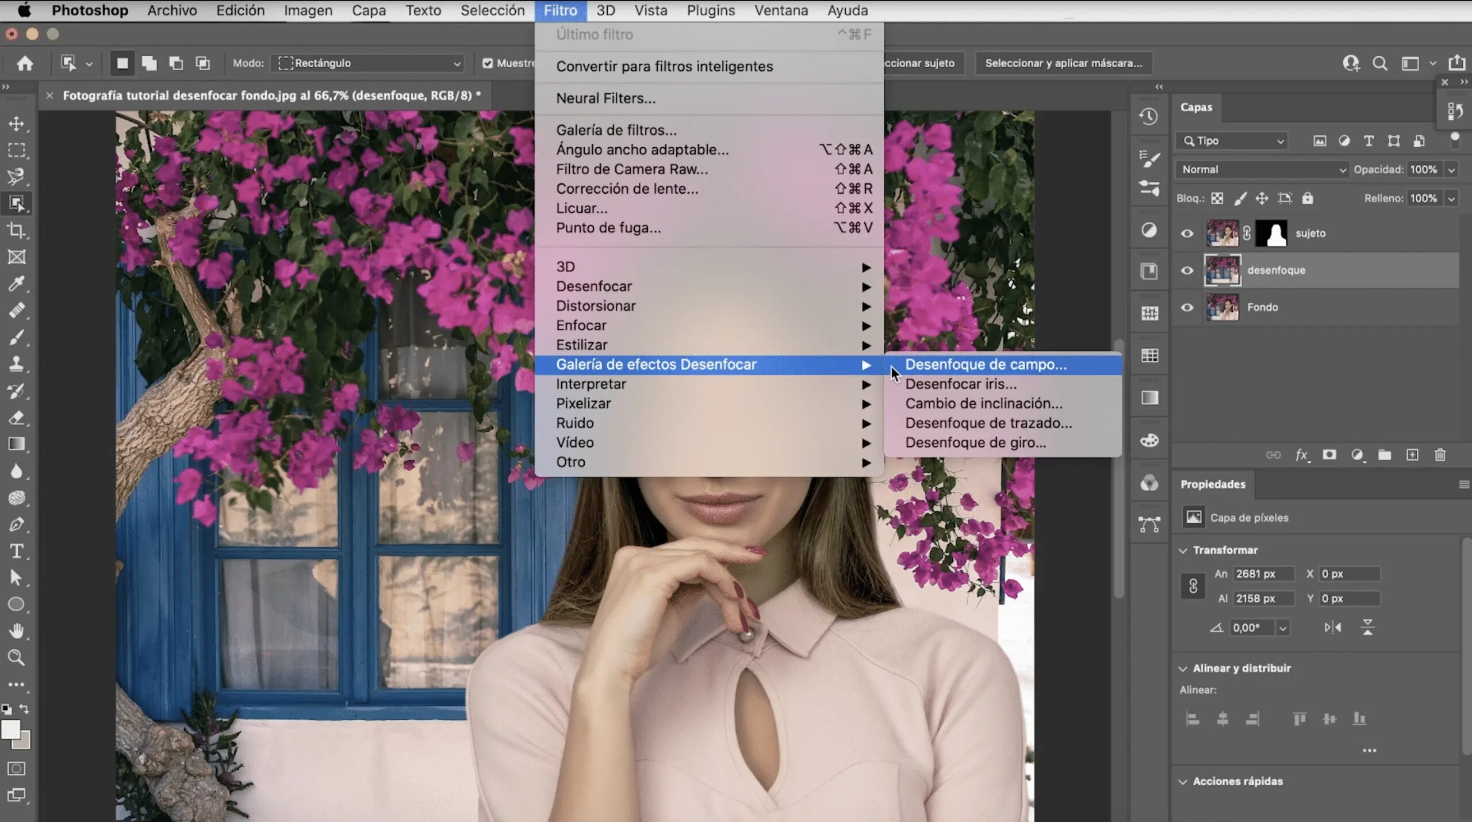Open the Filtro menu
1472x822 pixels.
(x=560, y=10)
